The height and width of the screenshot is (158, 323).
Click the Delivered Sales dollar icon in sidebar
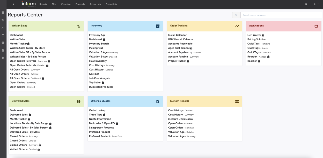coord(3,43)
